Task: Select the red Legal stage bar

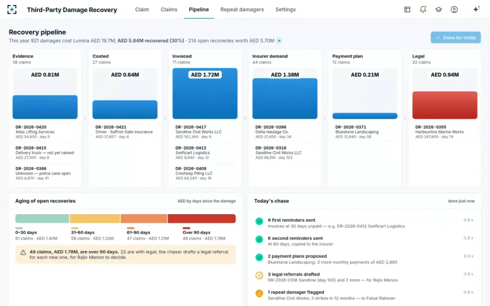Action: point(445,105)
